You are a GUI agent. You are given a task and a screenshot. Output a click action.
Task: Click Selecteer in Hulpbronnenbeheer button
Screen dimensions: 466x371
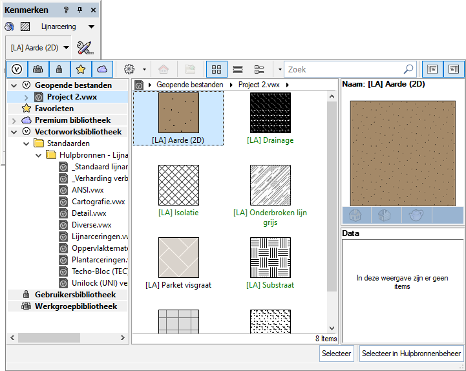(x=411, y=354)
